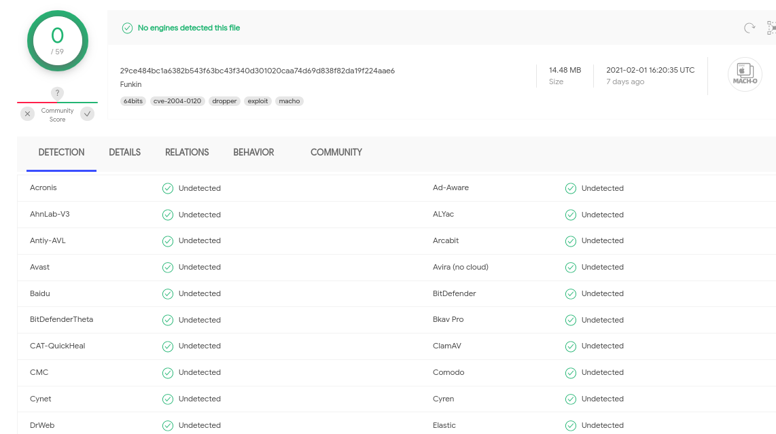Click the Comodo engine name

[448, 372]
